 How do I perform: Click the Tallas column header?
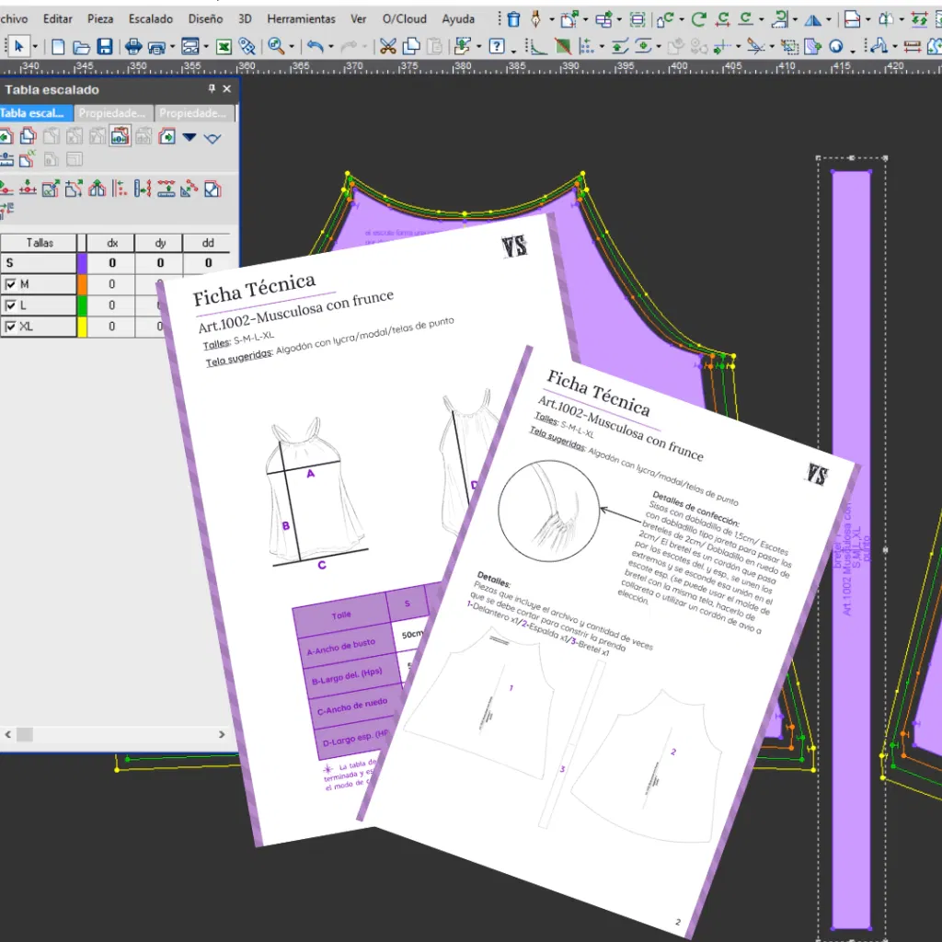click(40, 243)
